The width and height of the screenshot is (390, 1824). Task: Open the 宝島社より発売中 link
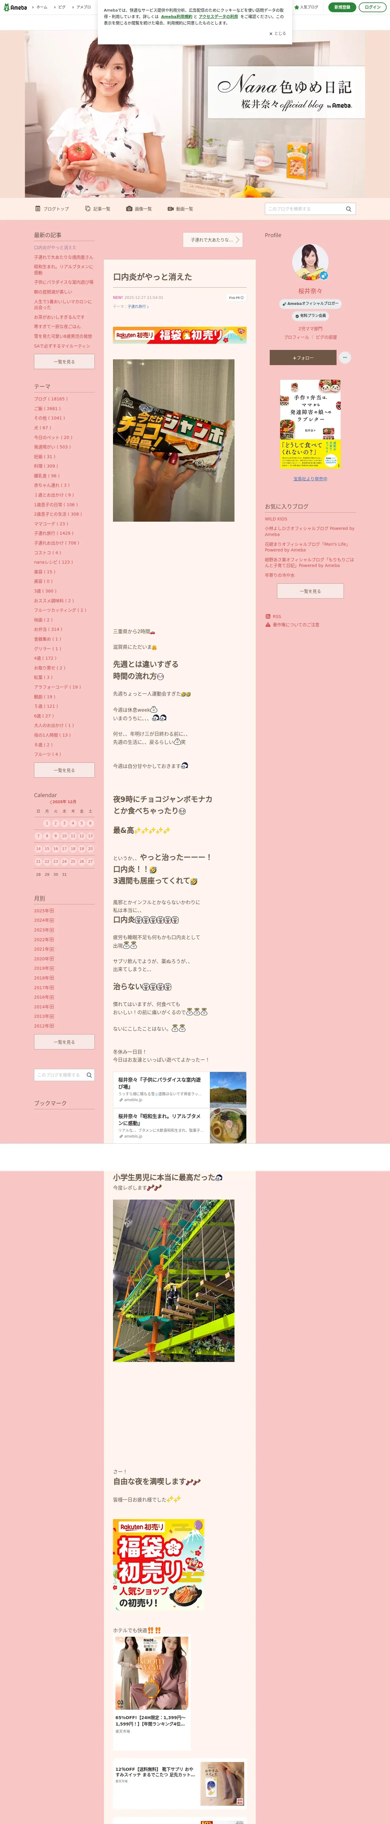pyautogui.click(x=310, y=479)
